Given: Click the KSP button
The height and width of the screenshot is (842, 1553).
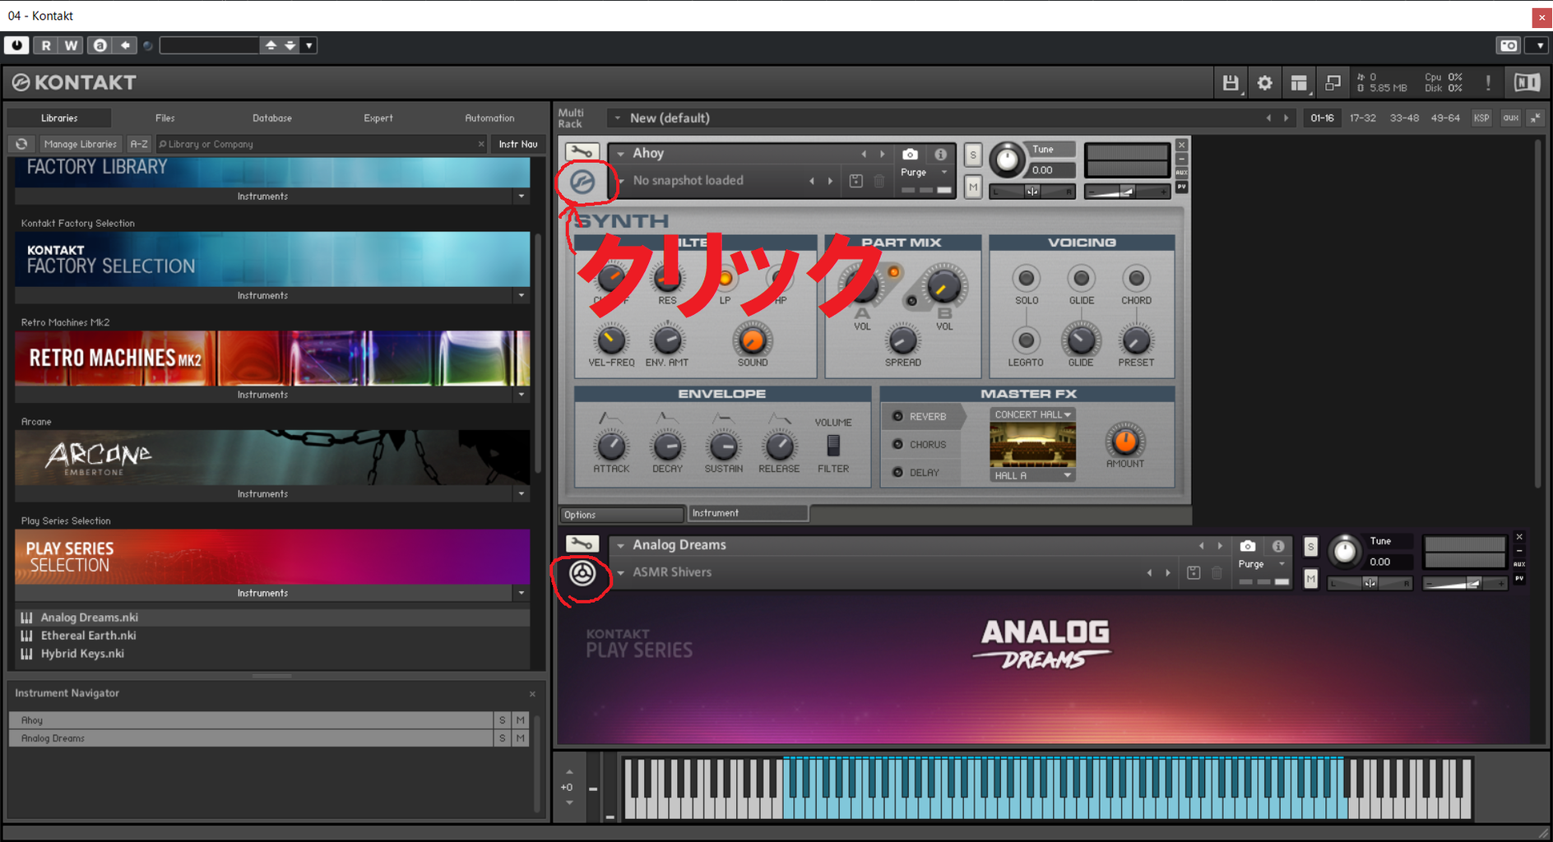Looking at the screenshot, I should point(1481,118).
